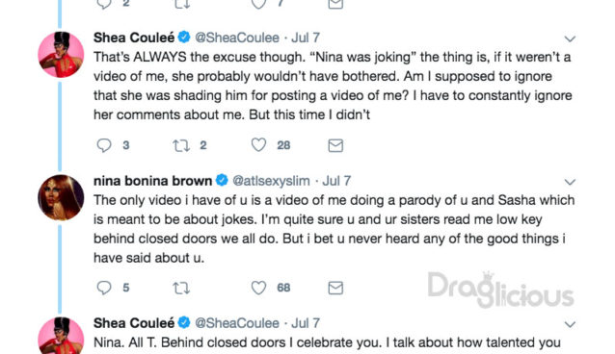Retweet Shea Couleé's tweet with 2 retweets
Image resolution: width=615 pixels, height=354 pixels.
[181, 145]
